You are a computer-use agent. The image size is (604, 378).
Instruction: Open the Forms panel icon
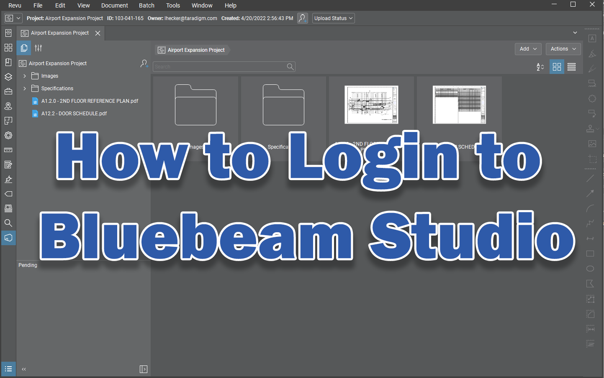8,165
